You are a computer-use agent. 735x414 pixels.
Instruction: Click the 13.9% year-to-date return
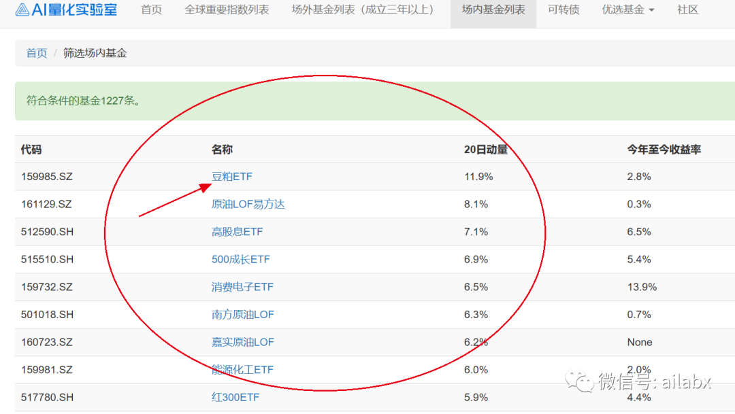pyautogui.click(x=642, y=287)
